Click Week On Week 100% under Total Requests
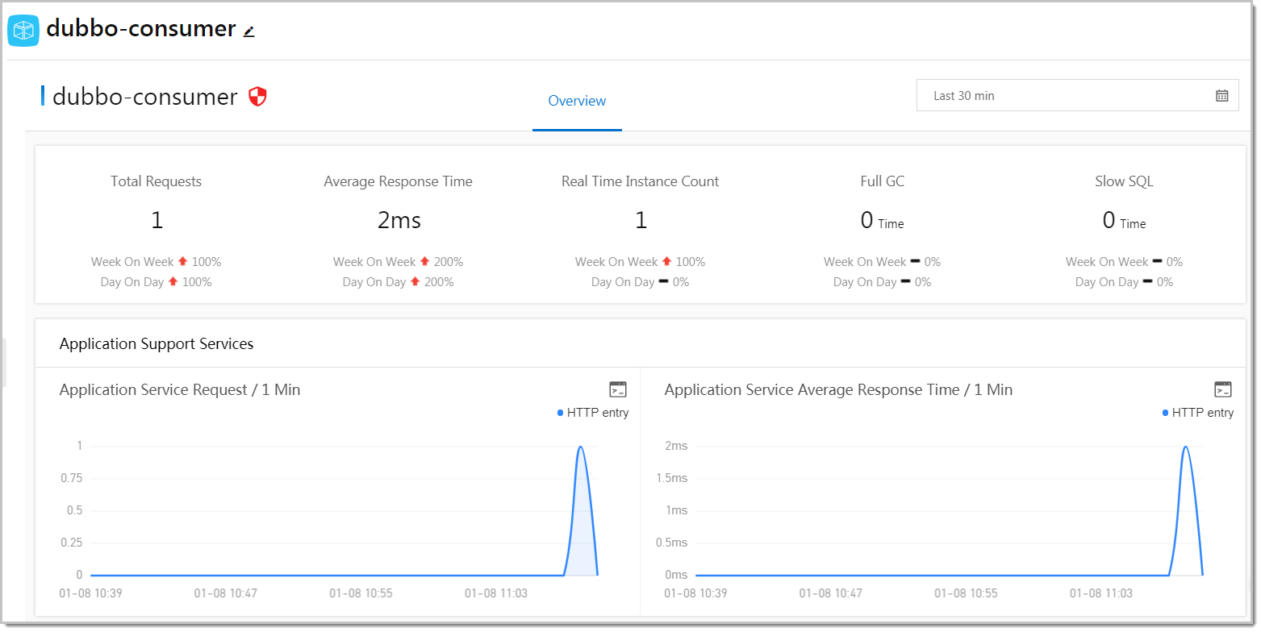 coord(157,262)
